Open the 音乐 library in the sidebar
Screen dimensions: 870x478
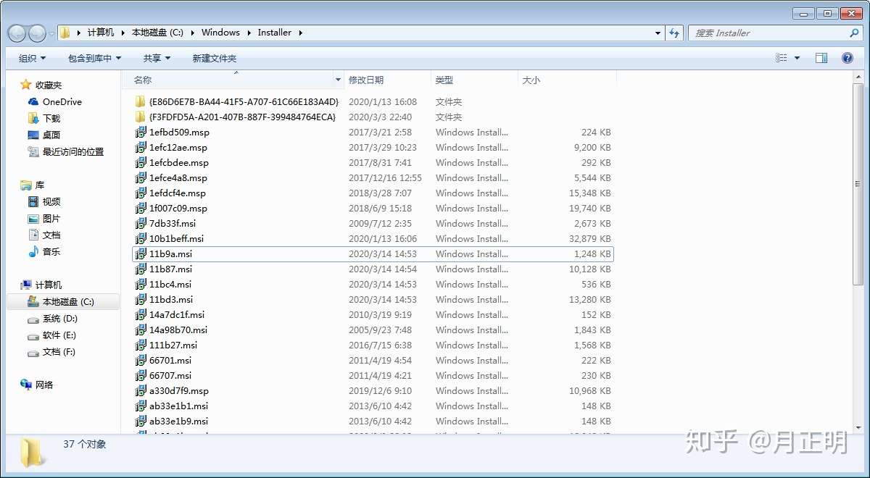click(x=50, y=252)
